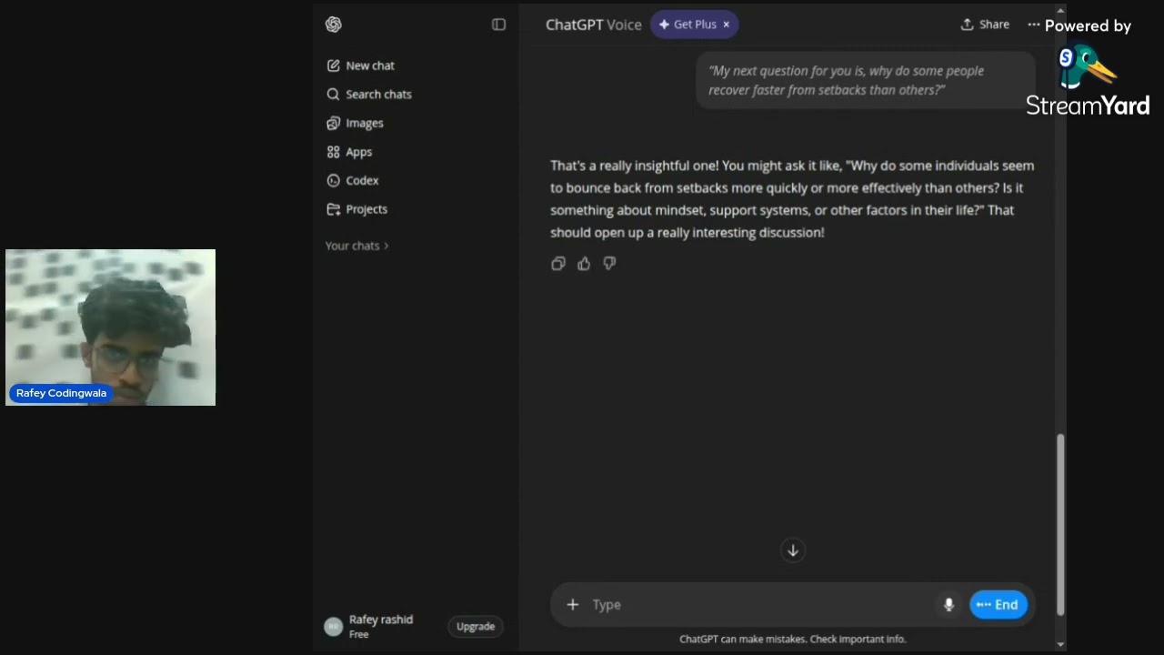Mute the microphone in voice mode
The height and width of the screenshot is (655, 1164).
(x=948, y=605)
